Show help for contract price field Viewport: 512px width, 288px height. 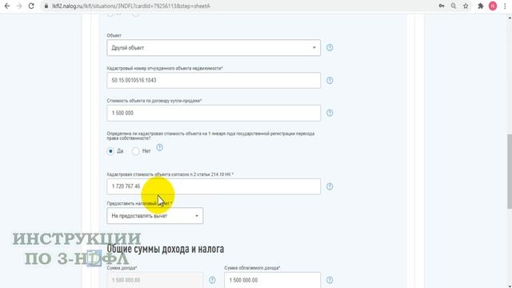[x=330, y=113]
